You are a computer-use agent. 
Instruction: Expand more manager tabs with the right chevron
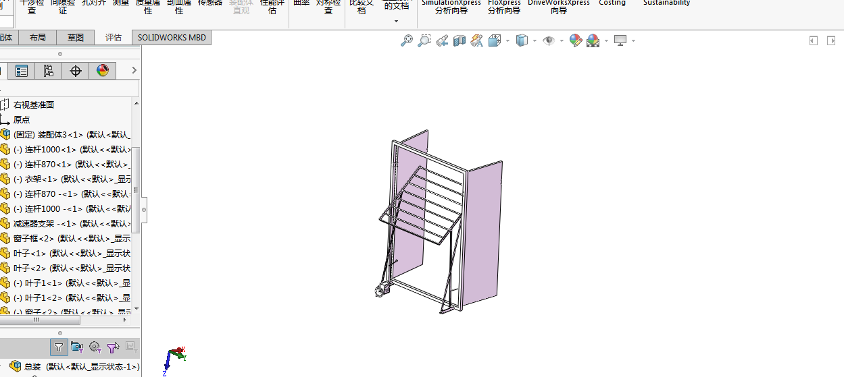(x=134, y=70)
